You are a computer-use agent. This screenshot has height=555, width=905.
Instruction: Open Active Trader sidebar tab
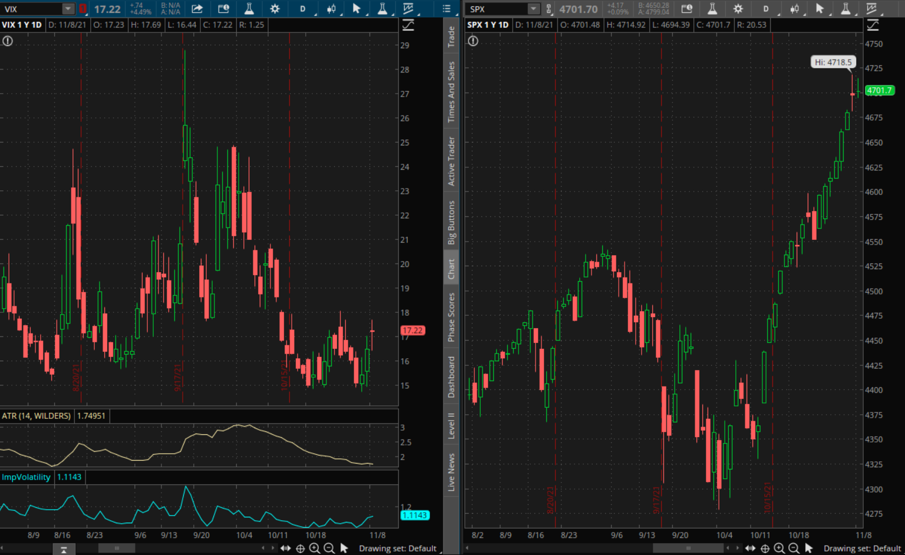pos(451,161)
